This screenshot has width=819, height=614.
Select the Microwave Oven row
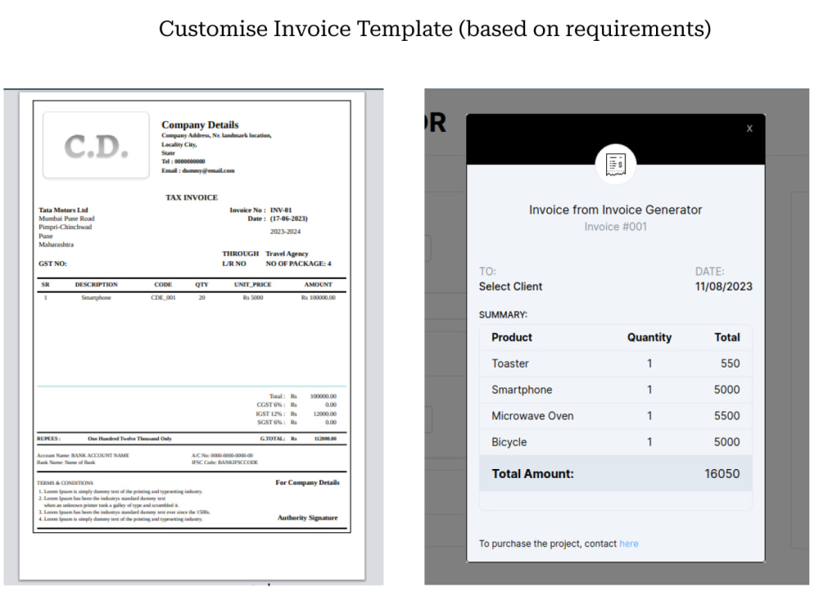[616, 416]
